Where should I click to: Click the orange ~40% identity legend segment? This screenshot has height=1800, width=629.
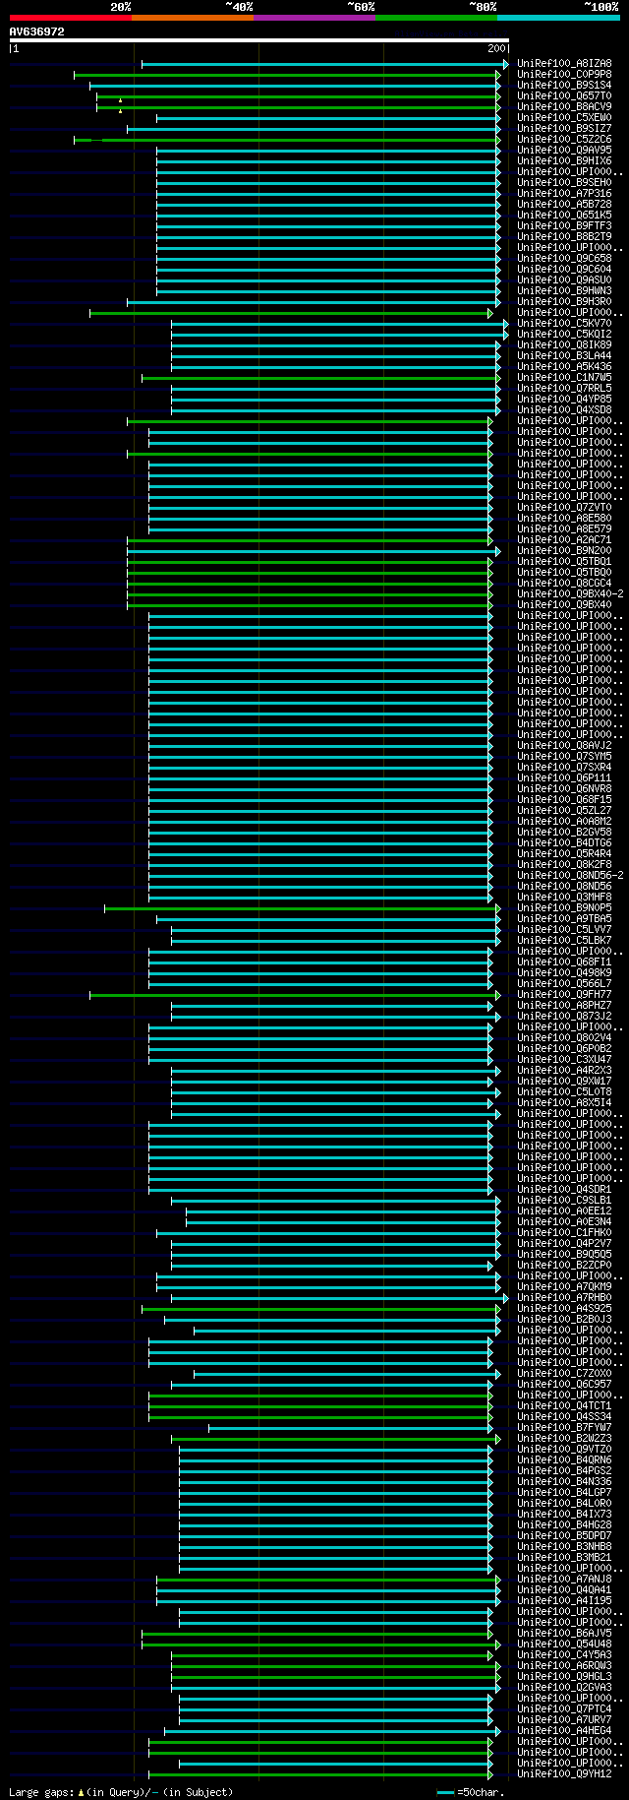click(193, 18)
